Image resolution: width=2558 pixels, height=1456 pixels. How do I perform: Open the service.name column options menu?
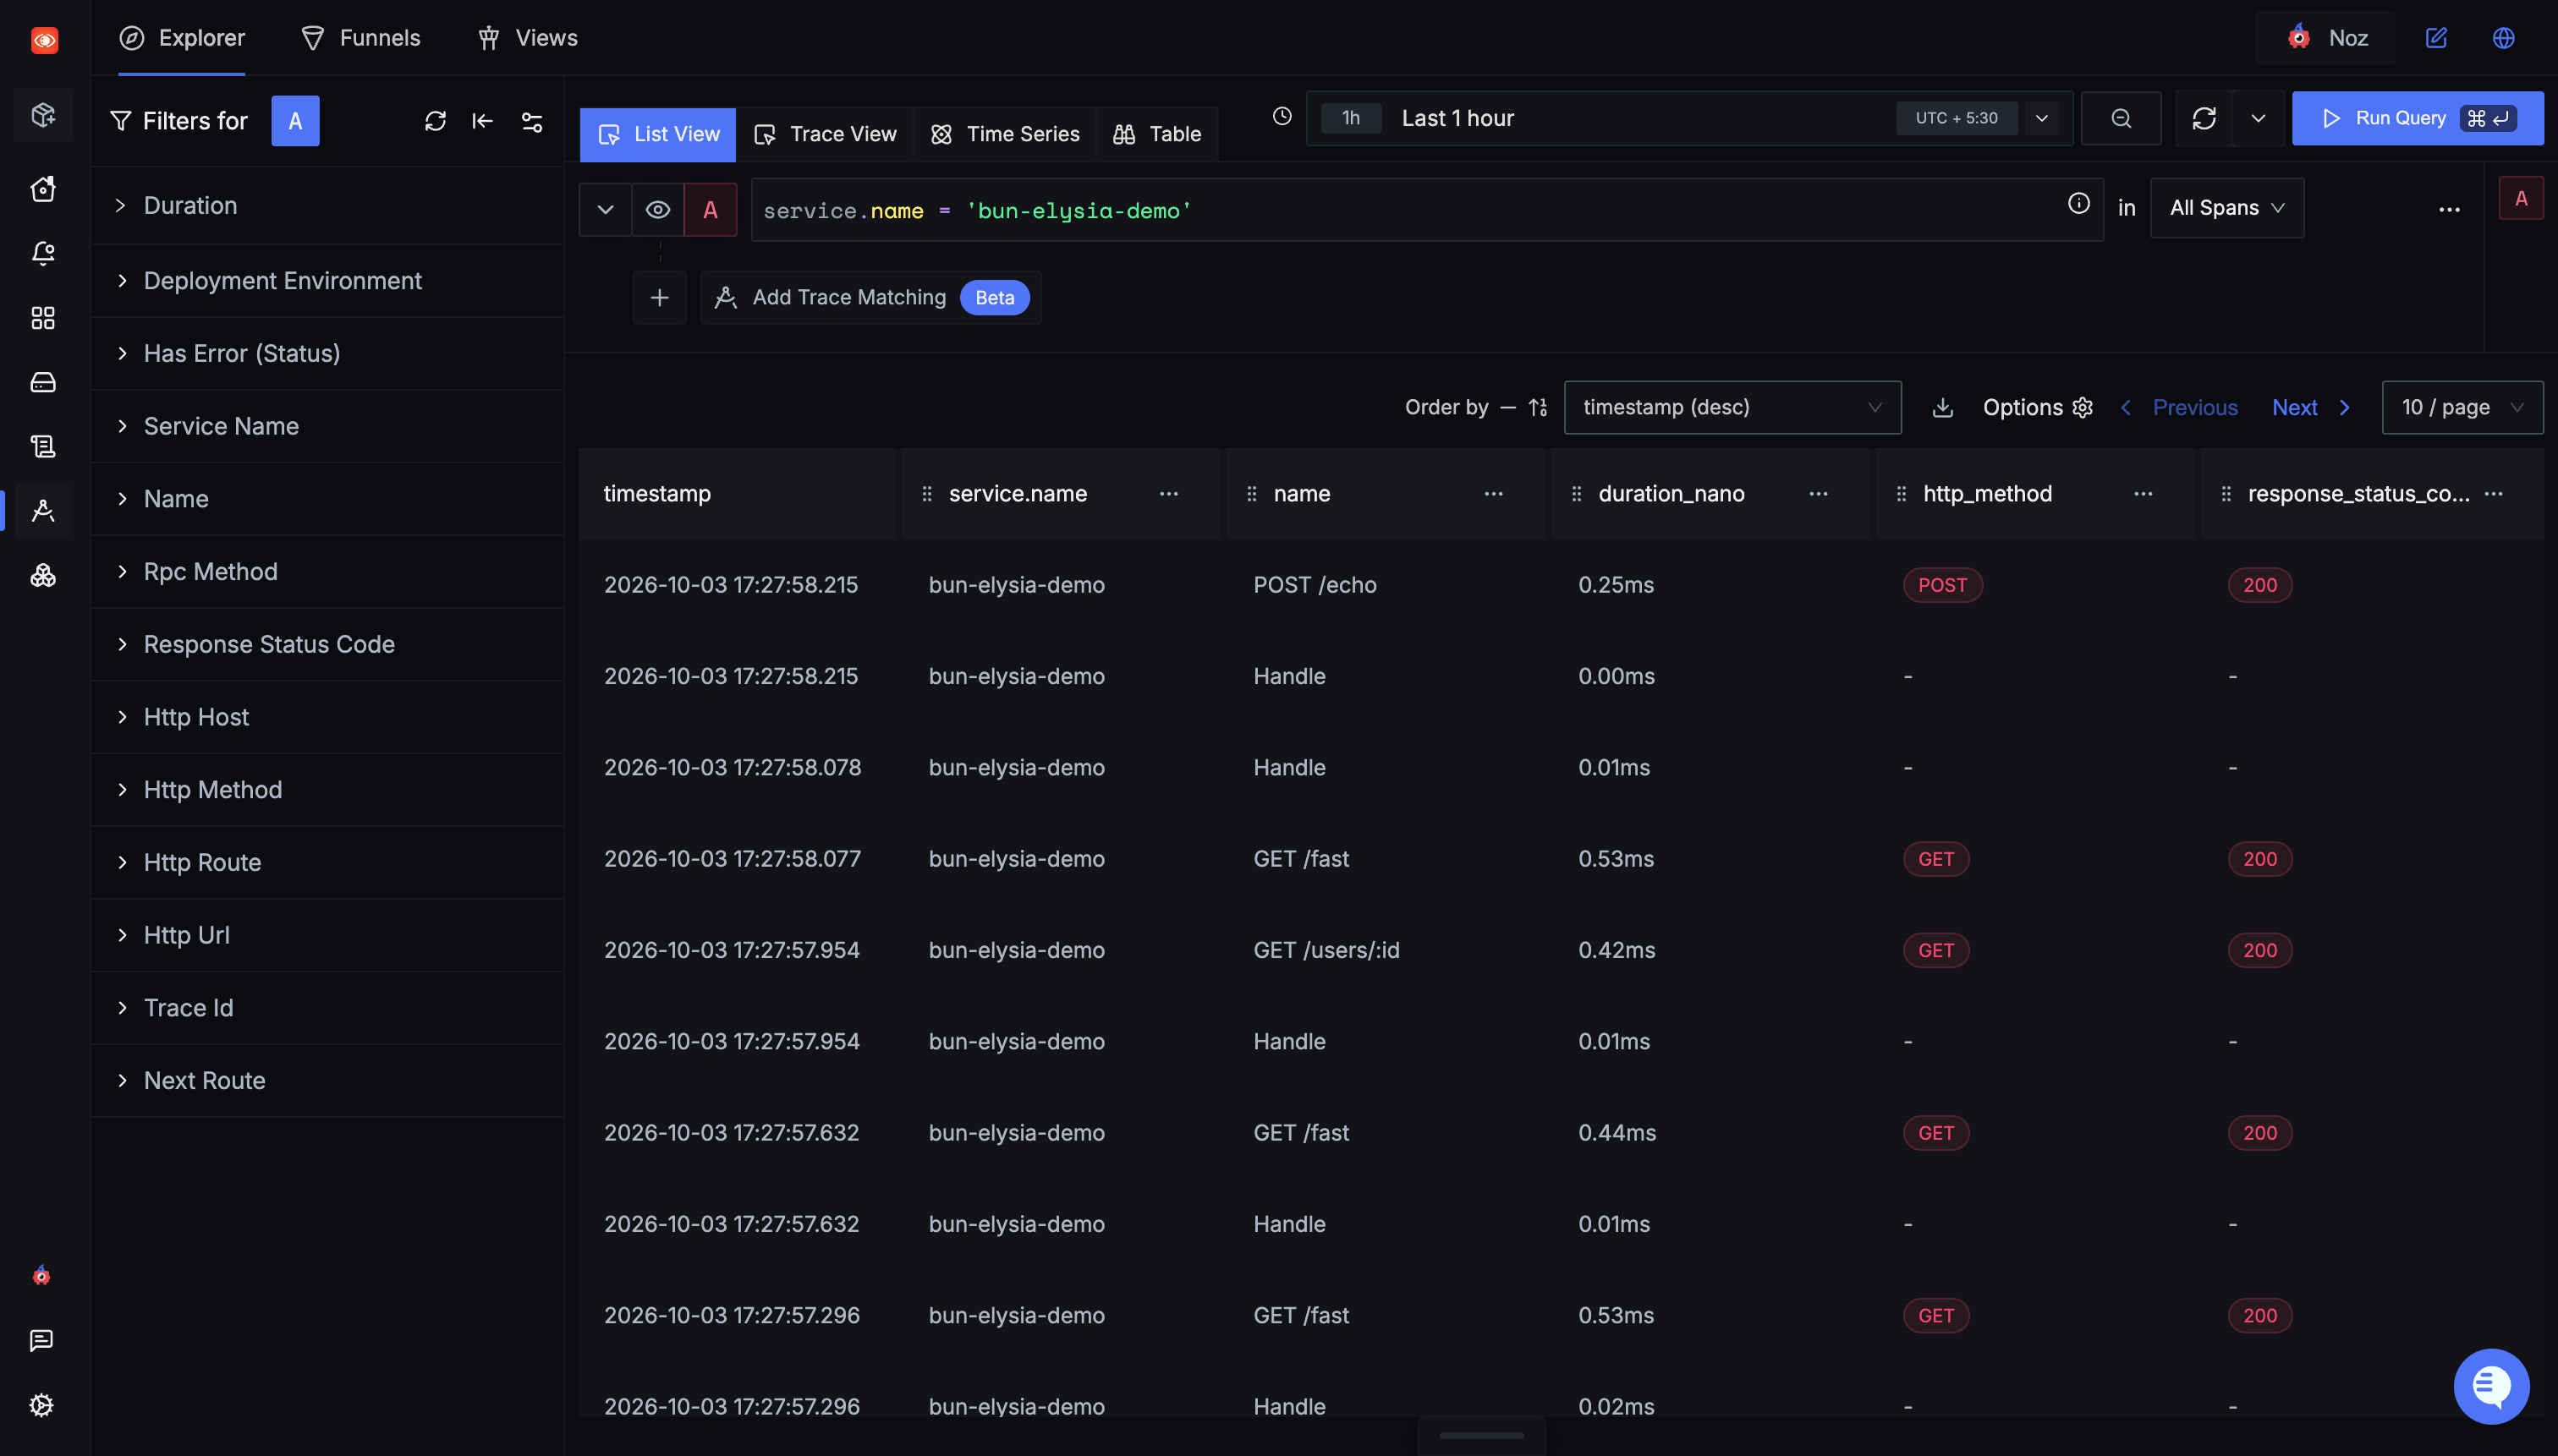pos(1167,494)
